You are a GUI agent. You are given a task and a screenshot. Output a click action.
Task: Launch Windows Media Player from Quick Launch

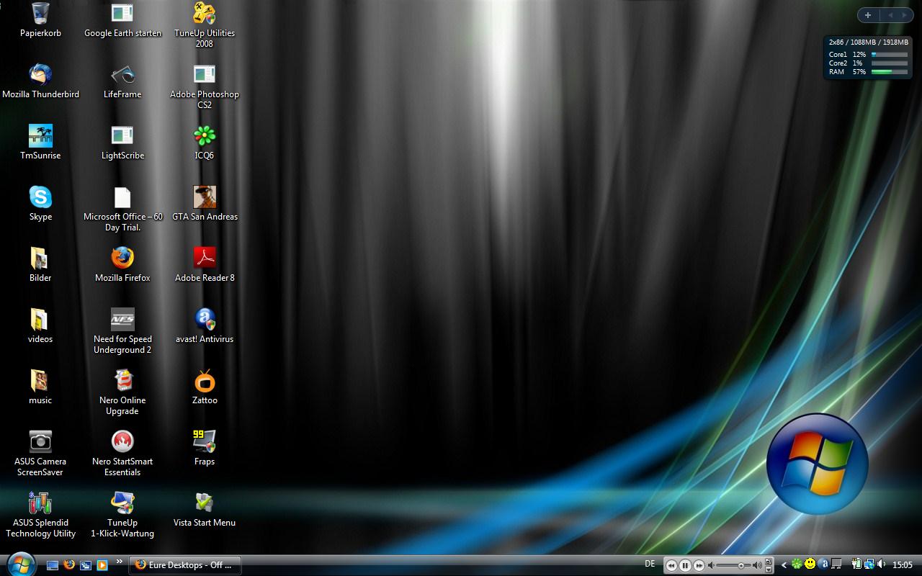102,565
